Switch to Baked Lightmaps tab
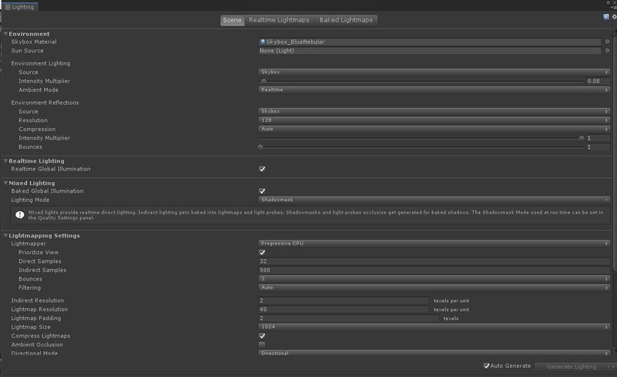Image resolution: width=617 pixels, height=377 pixels. tap(346, 20)
